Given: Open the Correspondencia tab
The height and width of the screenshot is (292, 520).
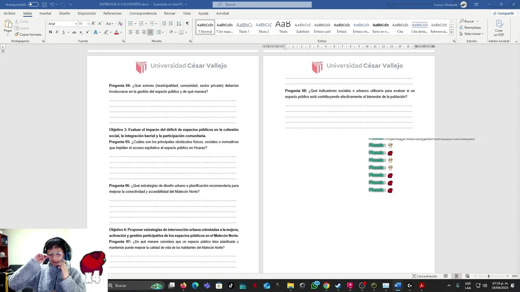Looking at the screenshot, I should pyautogui.click(x=143, y=13).
